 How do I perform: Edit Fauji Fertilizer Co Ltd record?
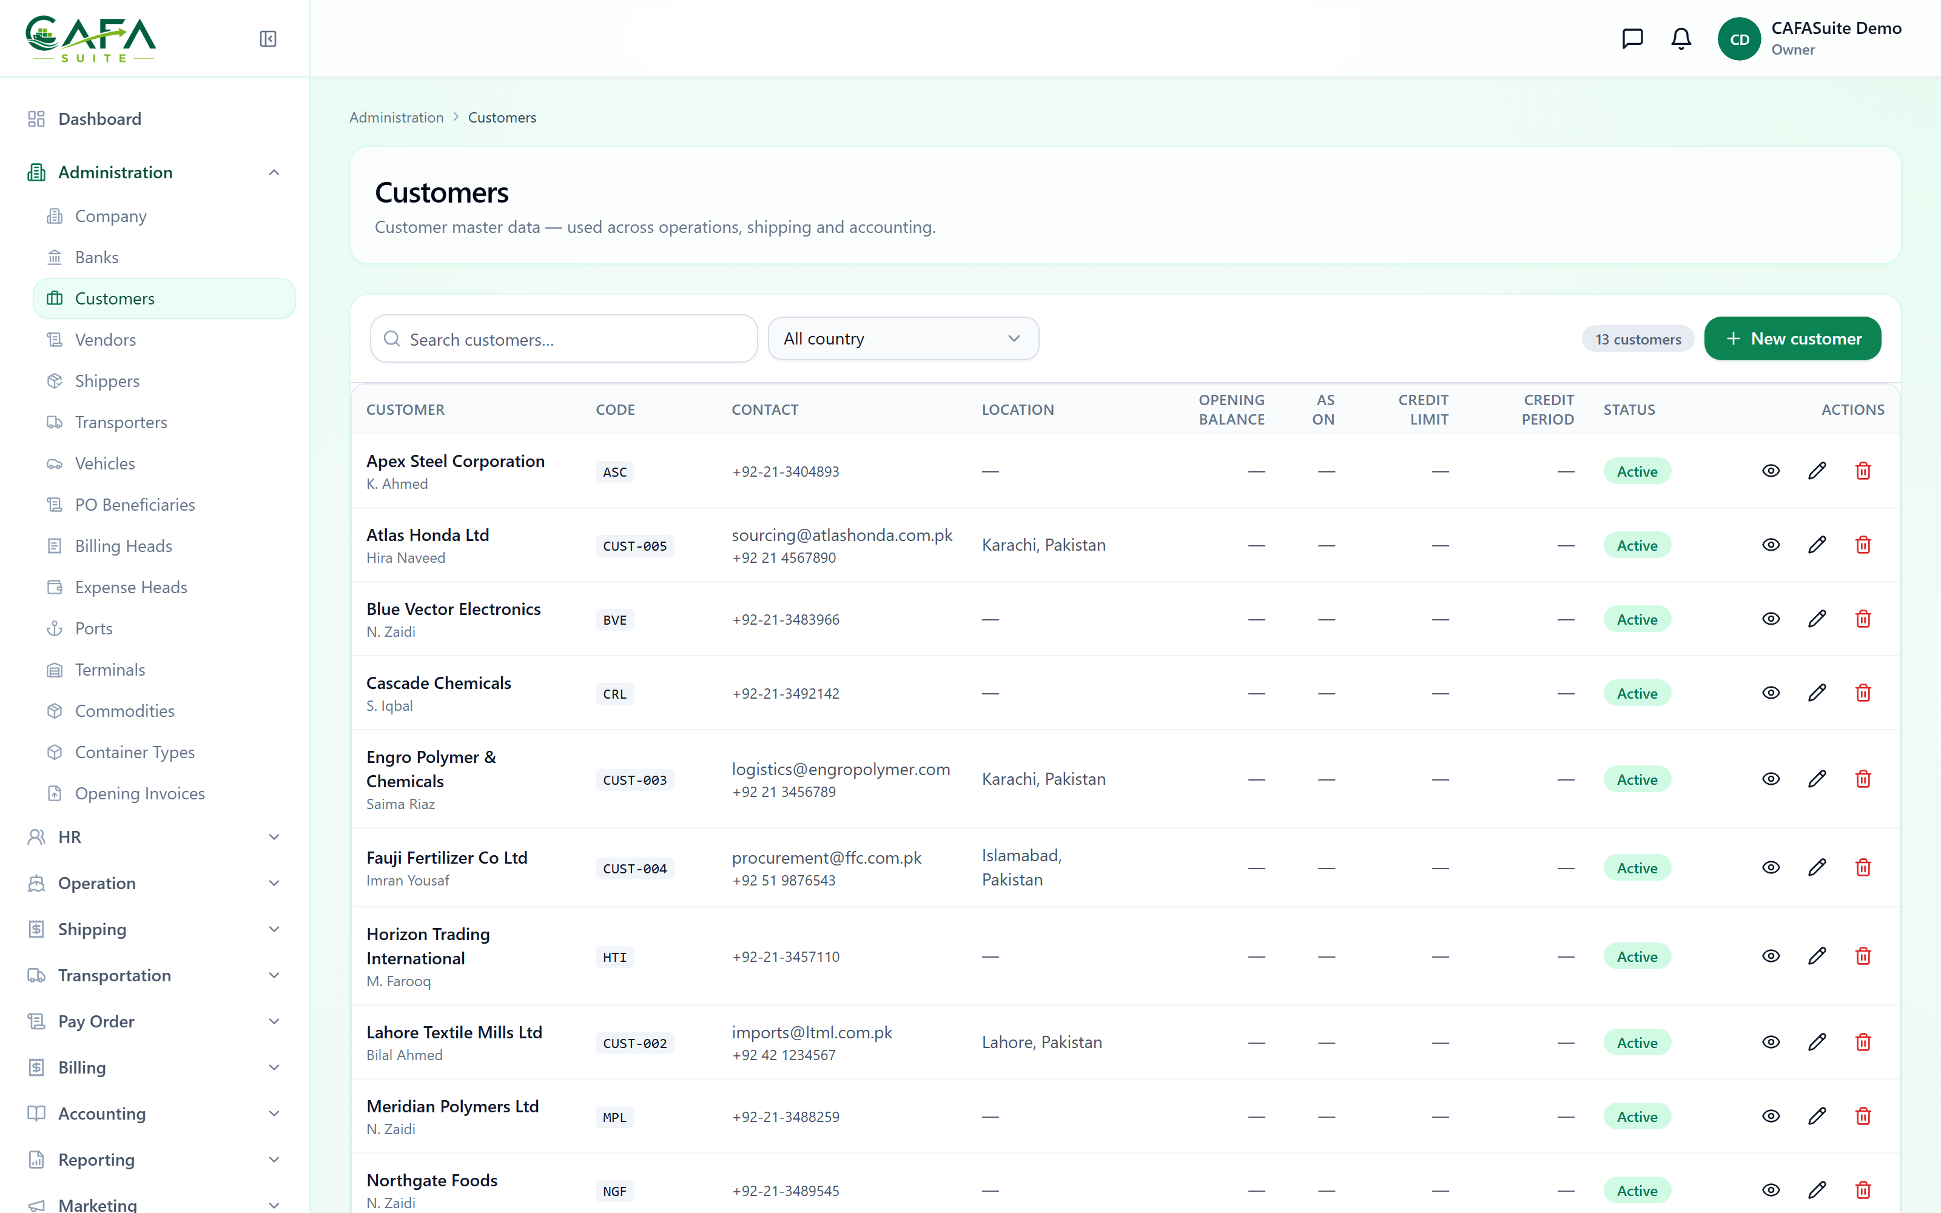point(1817,867)
